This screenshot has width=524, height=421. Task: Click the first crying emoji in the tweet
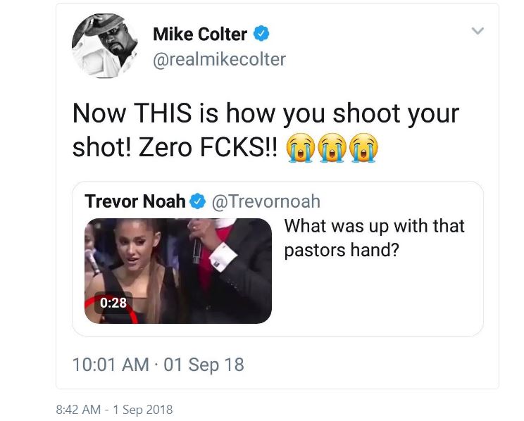point(301,146)
